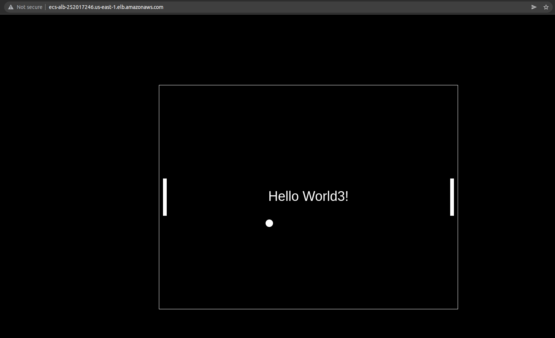
Task: Click the left Pong paddle
Action: (x=165, y=197)
